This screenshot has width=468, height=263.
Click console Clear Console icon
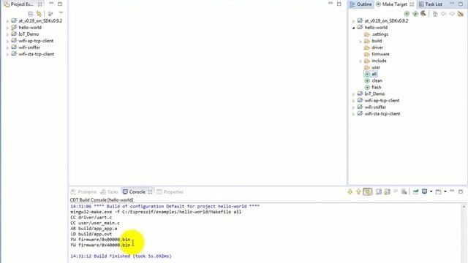404,191
